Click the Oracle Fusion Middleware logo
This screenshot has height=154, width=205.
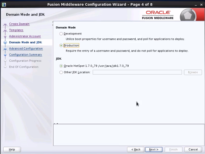click(158, 15)
